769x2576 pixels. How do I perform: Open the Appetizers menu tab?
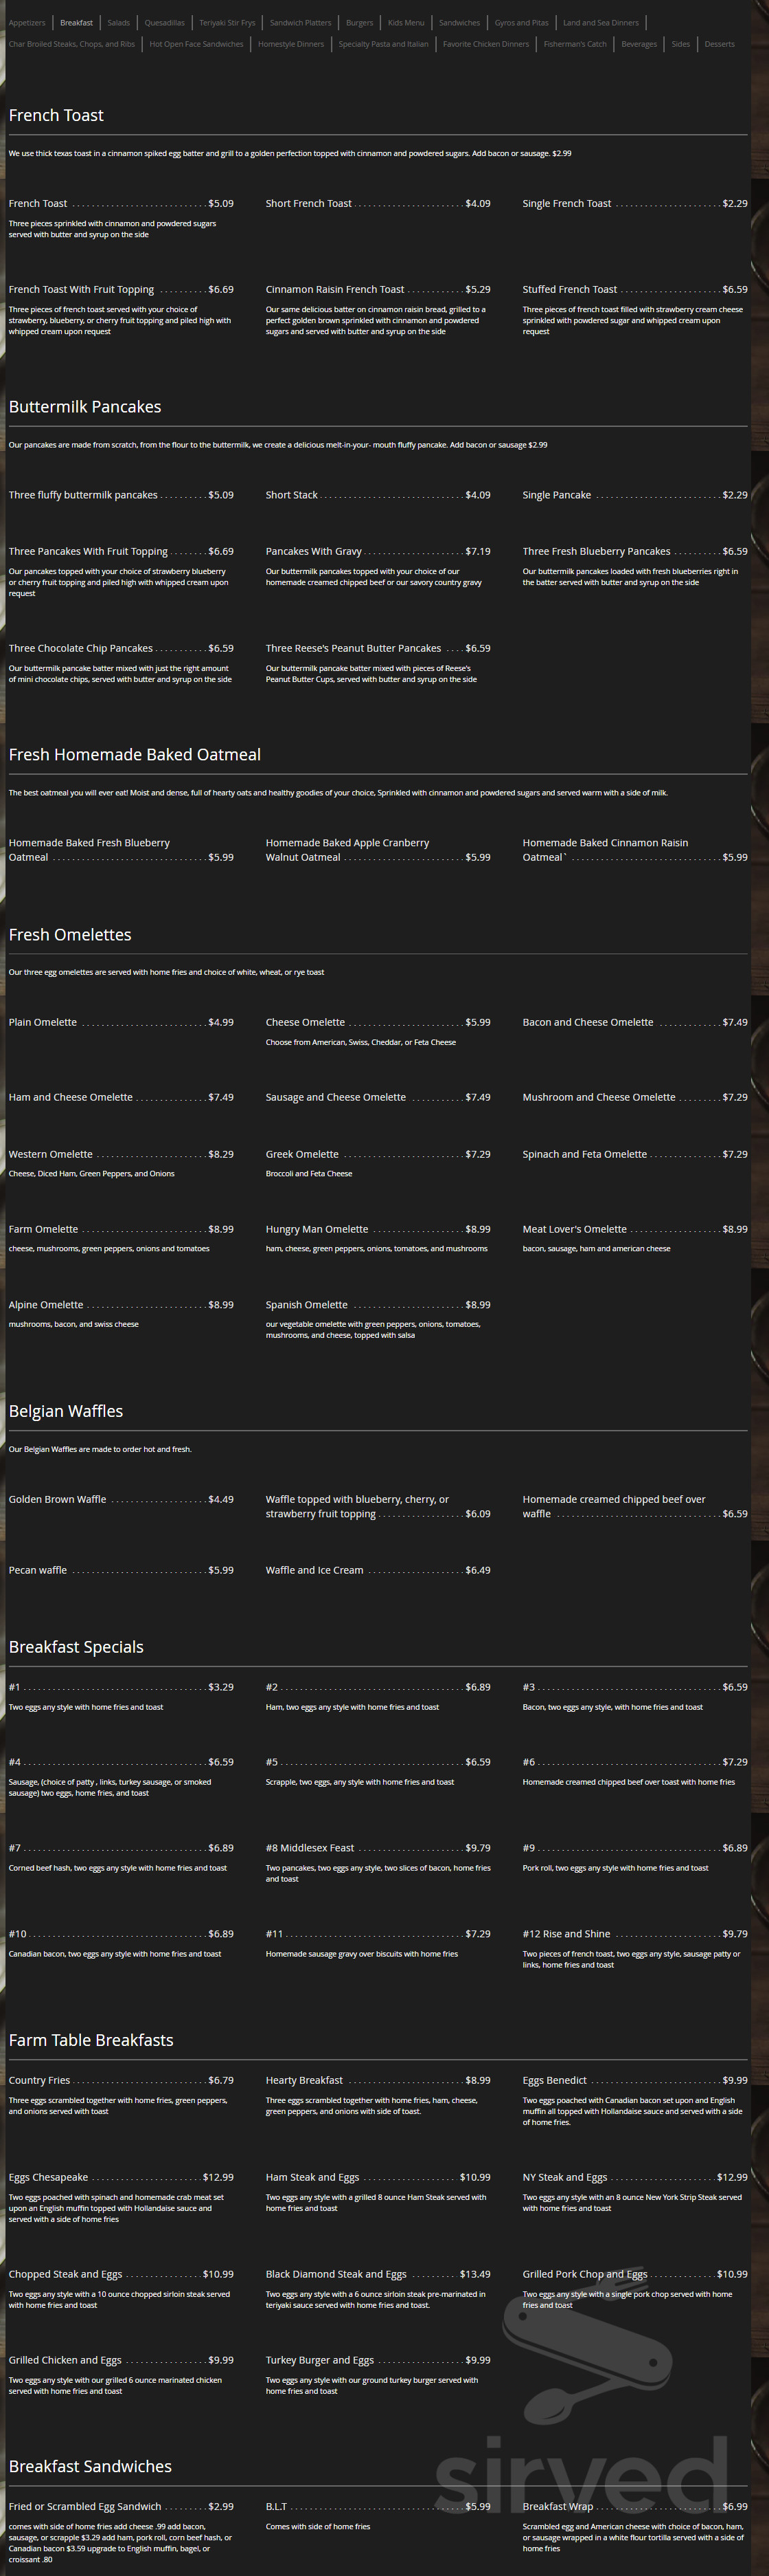click(27, 22)
